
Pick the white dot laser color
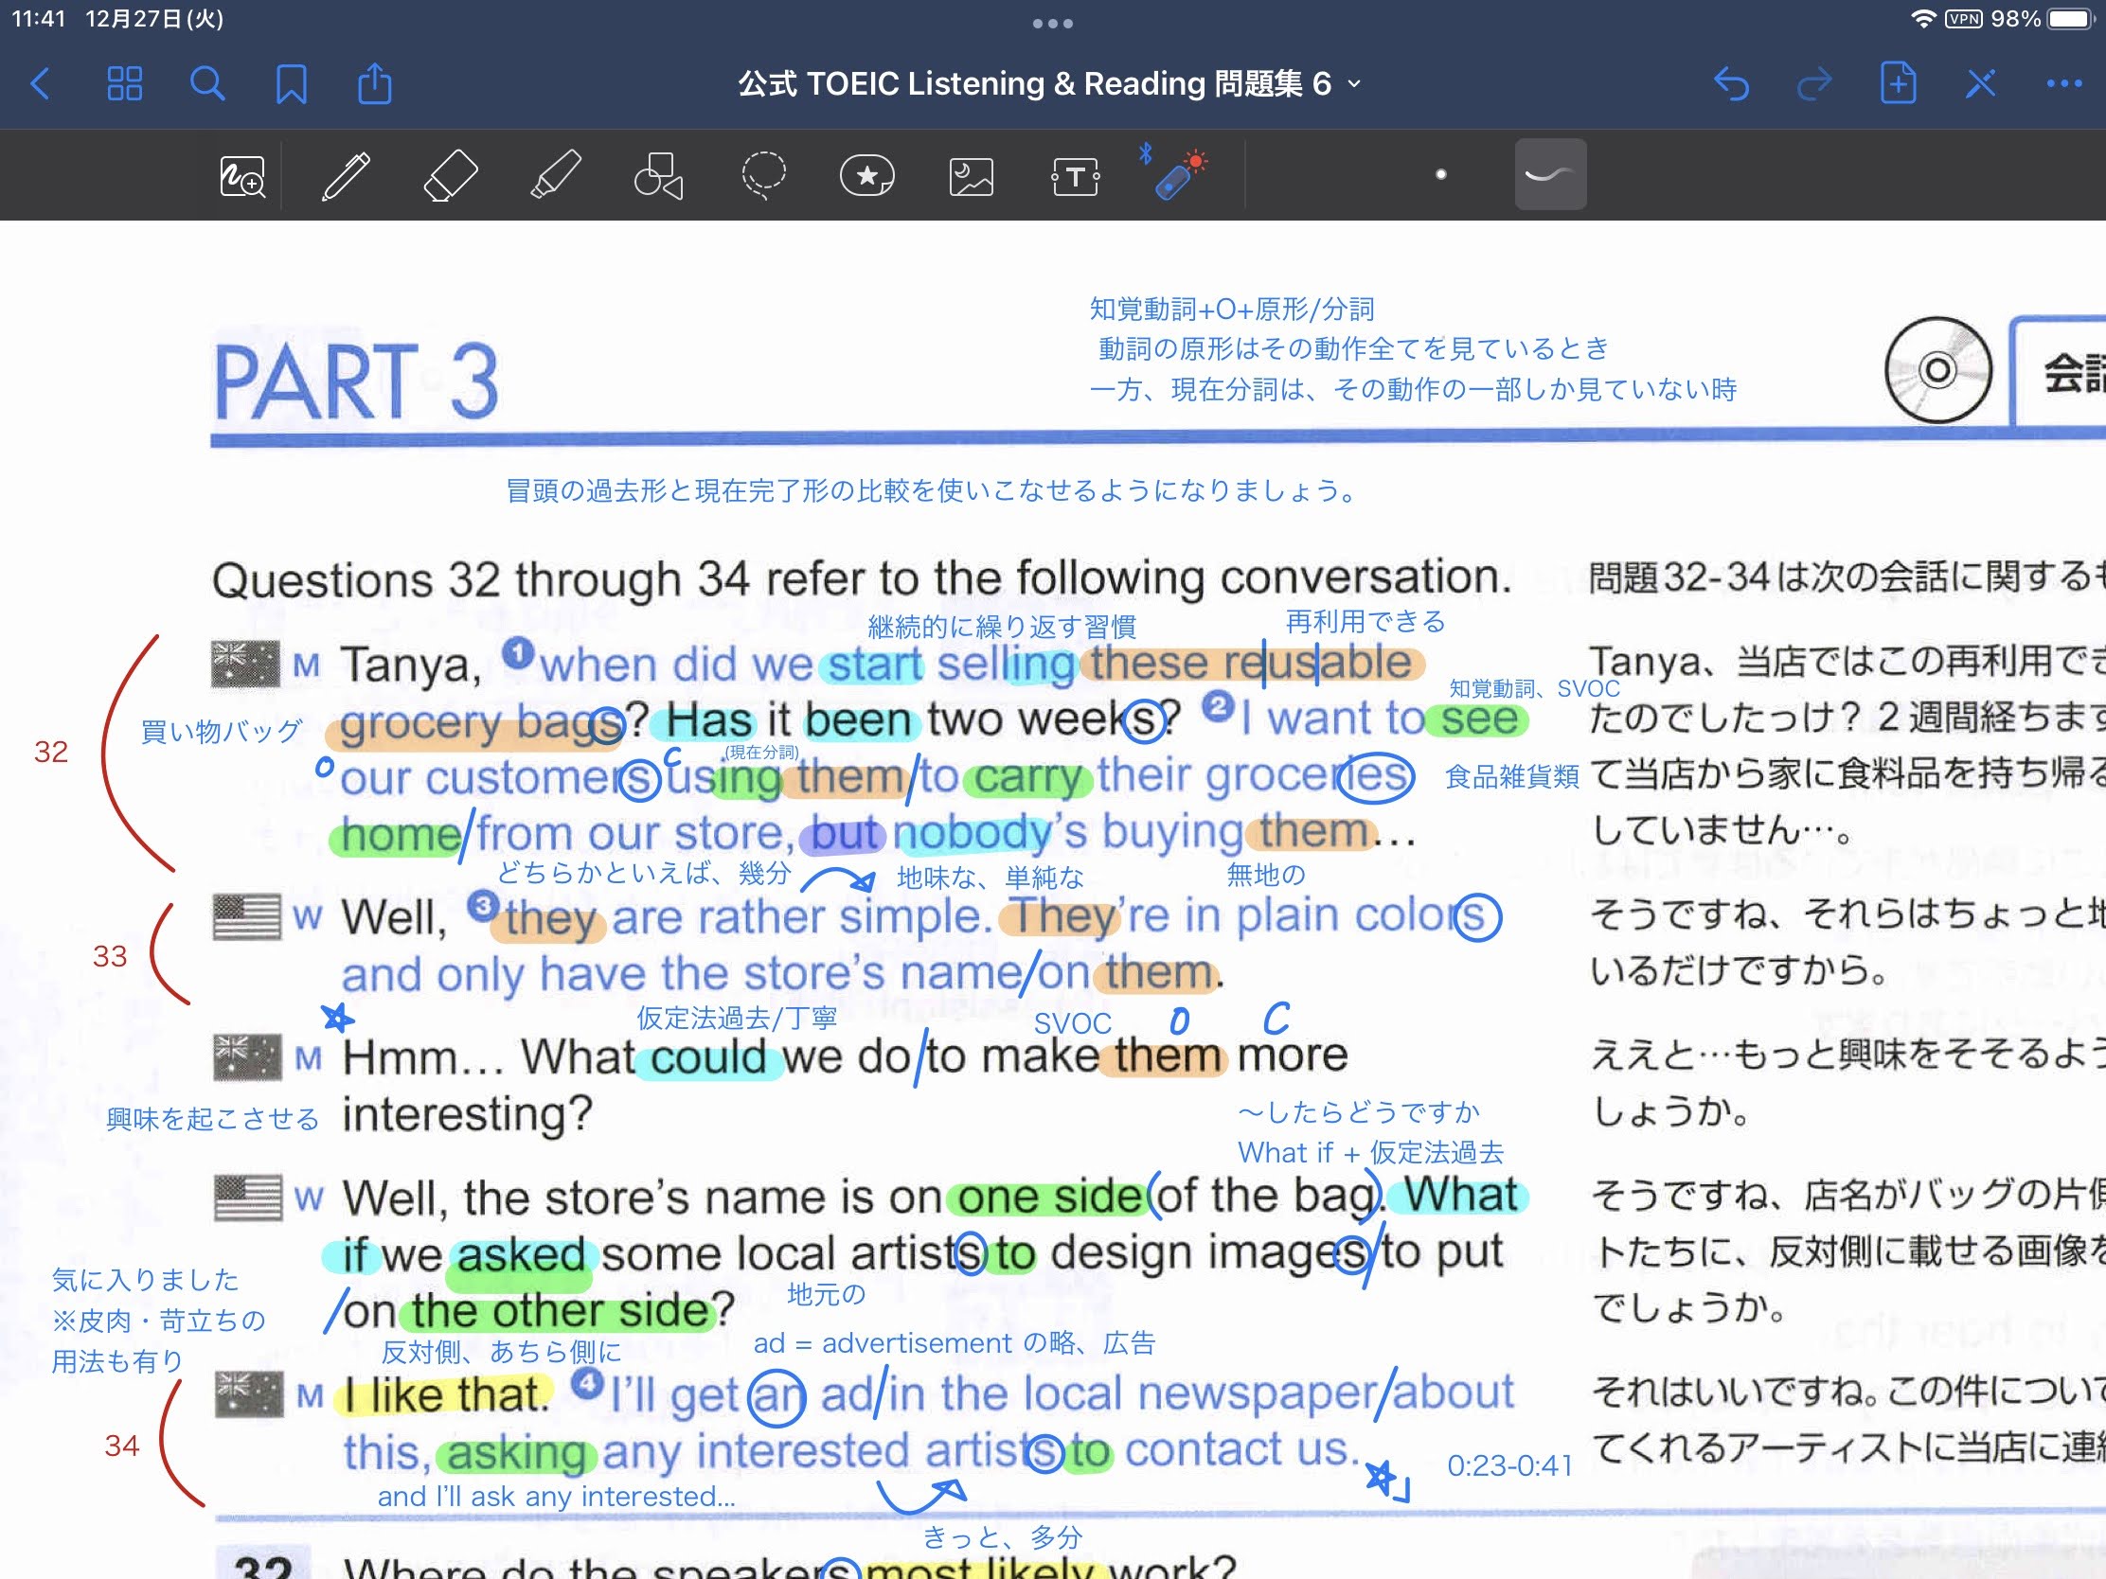(1440, 174)
